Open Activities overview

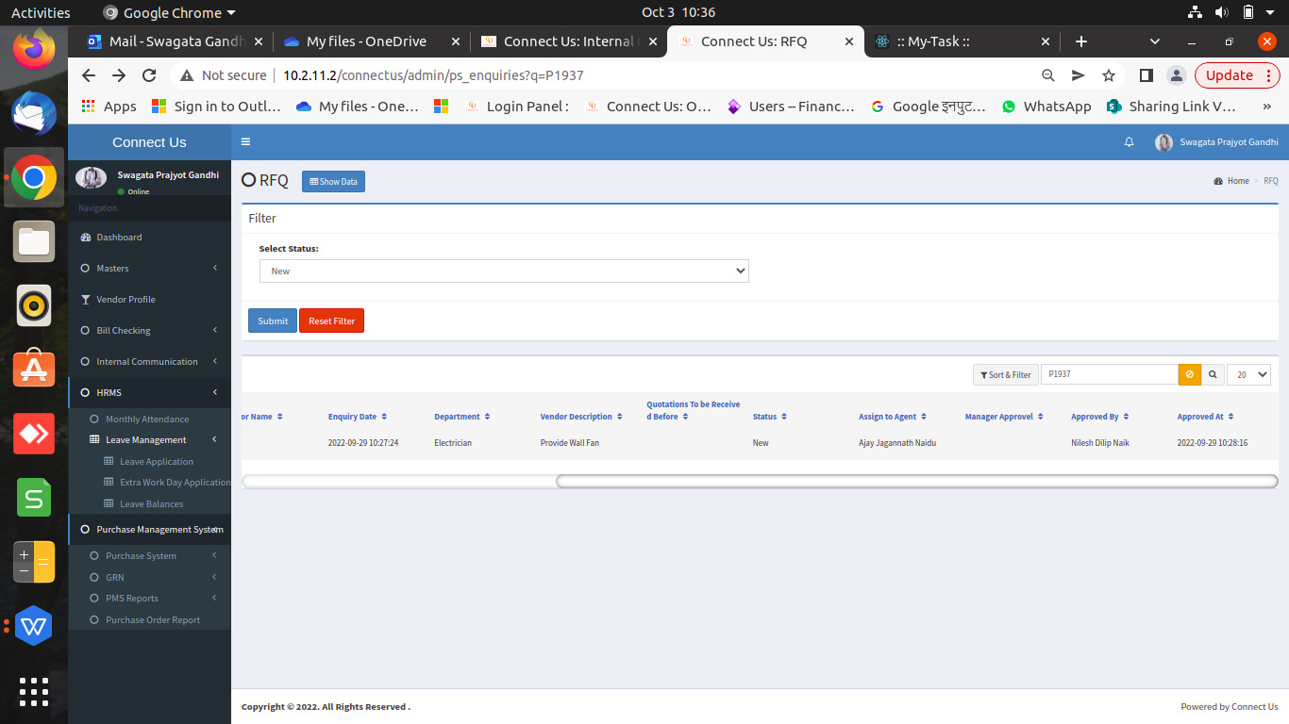[41, 12]
